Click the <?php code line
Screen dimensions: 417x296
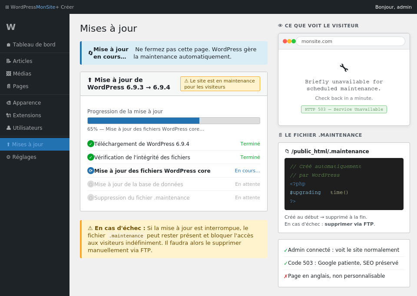click(x=298, y=184)
